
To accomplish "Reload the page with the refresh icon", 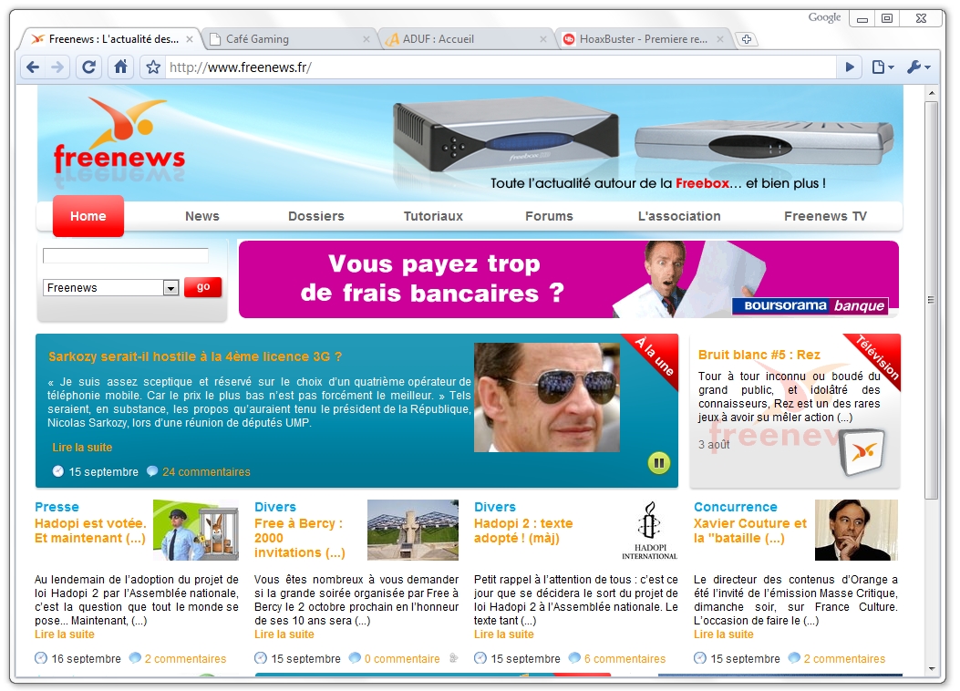I will (88, 67).
